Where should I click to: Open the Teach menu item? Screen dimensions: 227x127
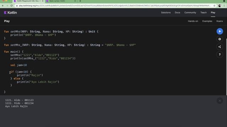pos(203,13)
